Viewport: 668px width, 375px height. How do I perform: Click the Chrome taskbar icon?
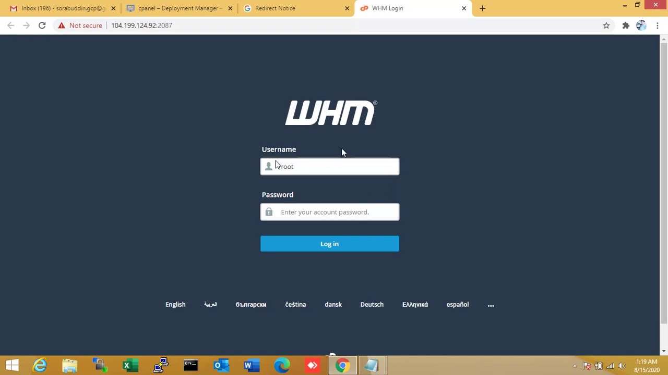tap(342, 366)
